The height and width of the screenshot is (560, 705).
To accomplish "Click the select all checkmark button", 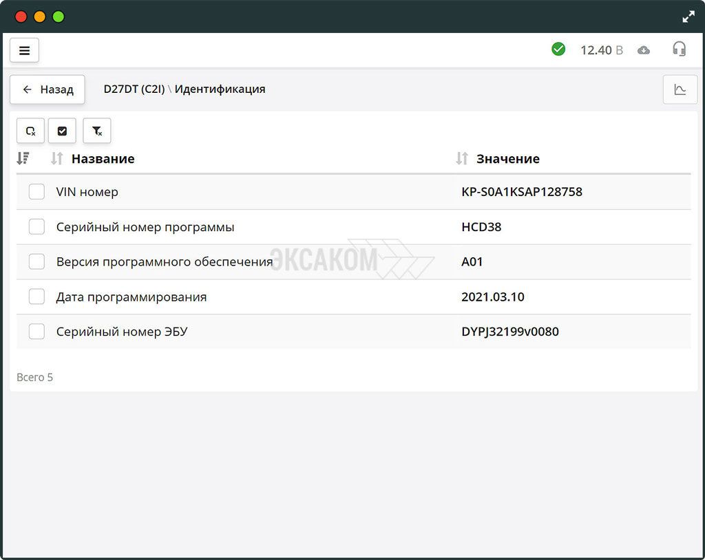I will pos(62,131).
